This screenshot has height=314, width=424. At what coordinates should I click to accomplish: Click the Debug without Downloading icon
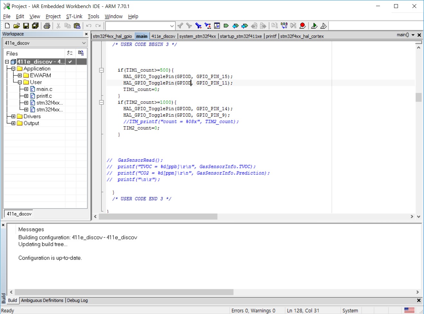pos(324,26)
